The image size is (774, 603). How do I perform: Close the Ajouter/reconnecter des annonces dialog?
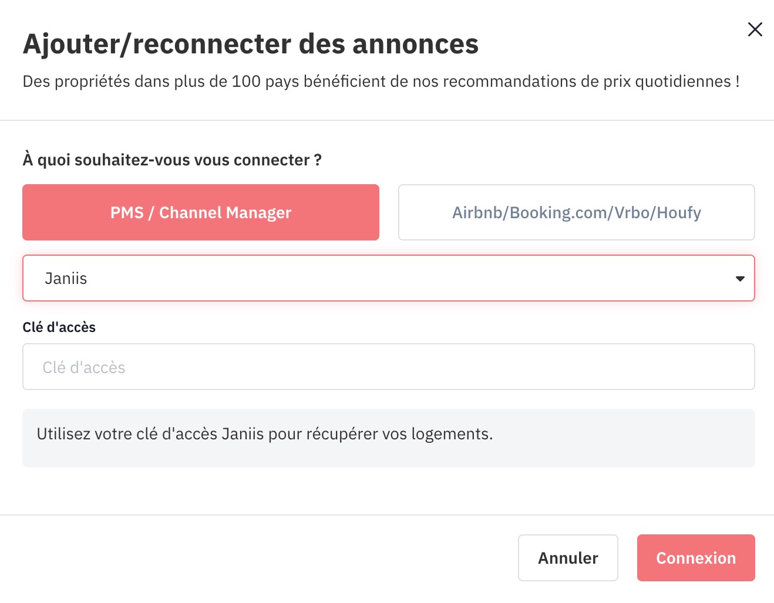tap(755, 29)
